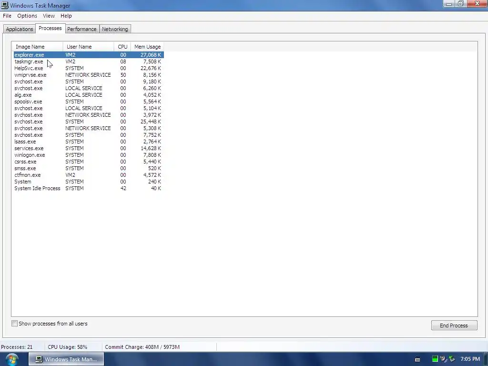Click the System process using 240 K
Viewport: 488px width, 366px height.
click(x=89, y=182)
